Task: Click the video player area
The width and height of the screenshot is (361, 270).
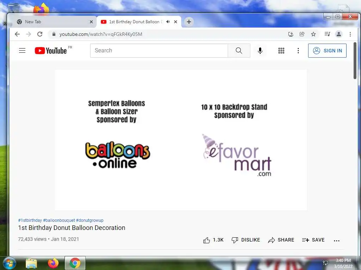Action: click(x=181, y=140)
